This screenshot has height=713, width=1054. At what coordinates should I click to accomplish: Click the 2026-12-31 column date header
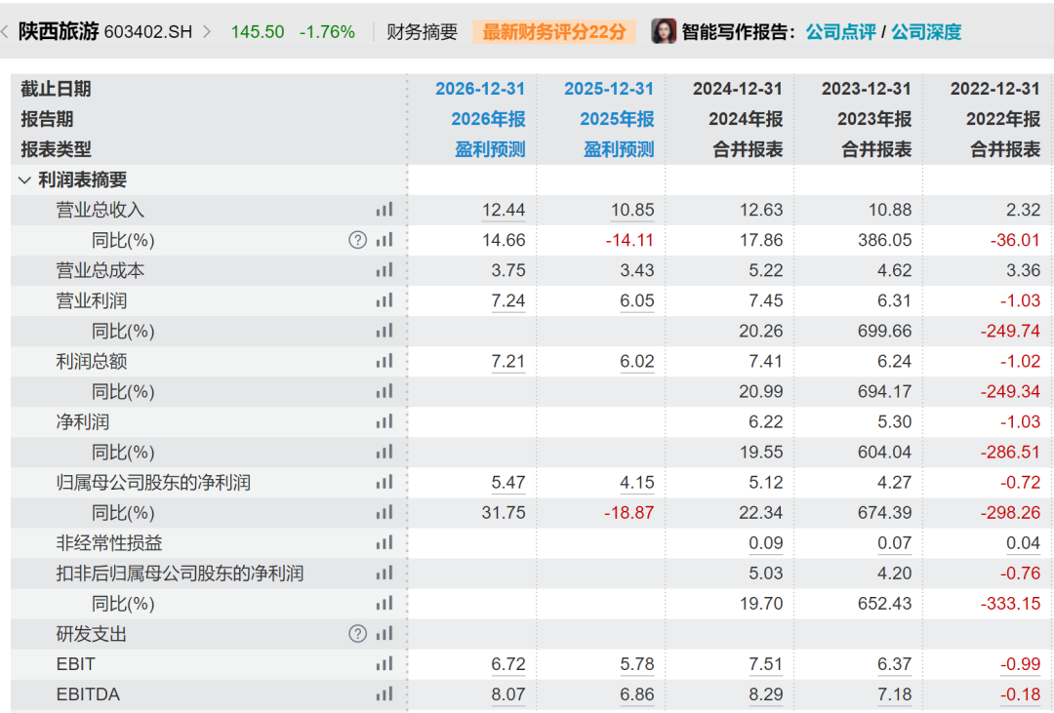[480, 89]
